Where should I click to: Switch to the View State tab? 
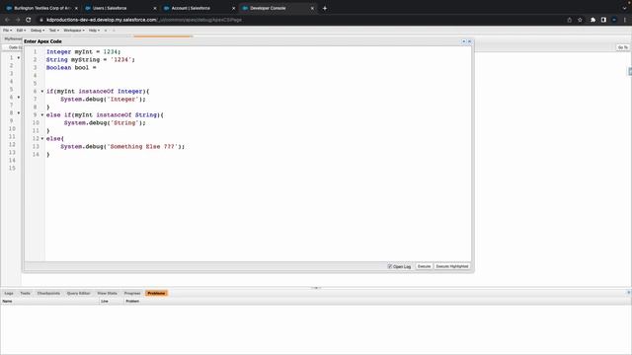pyautogui.click(x=108, y=293)
